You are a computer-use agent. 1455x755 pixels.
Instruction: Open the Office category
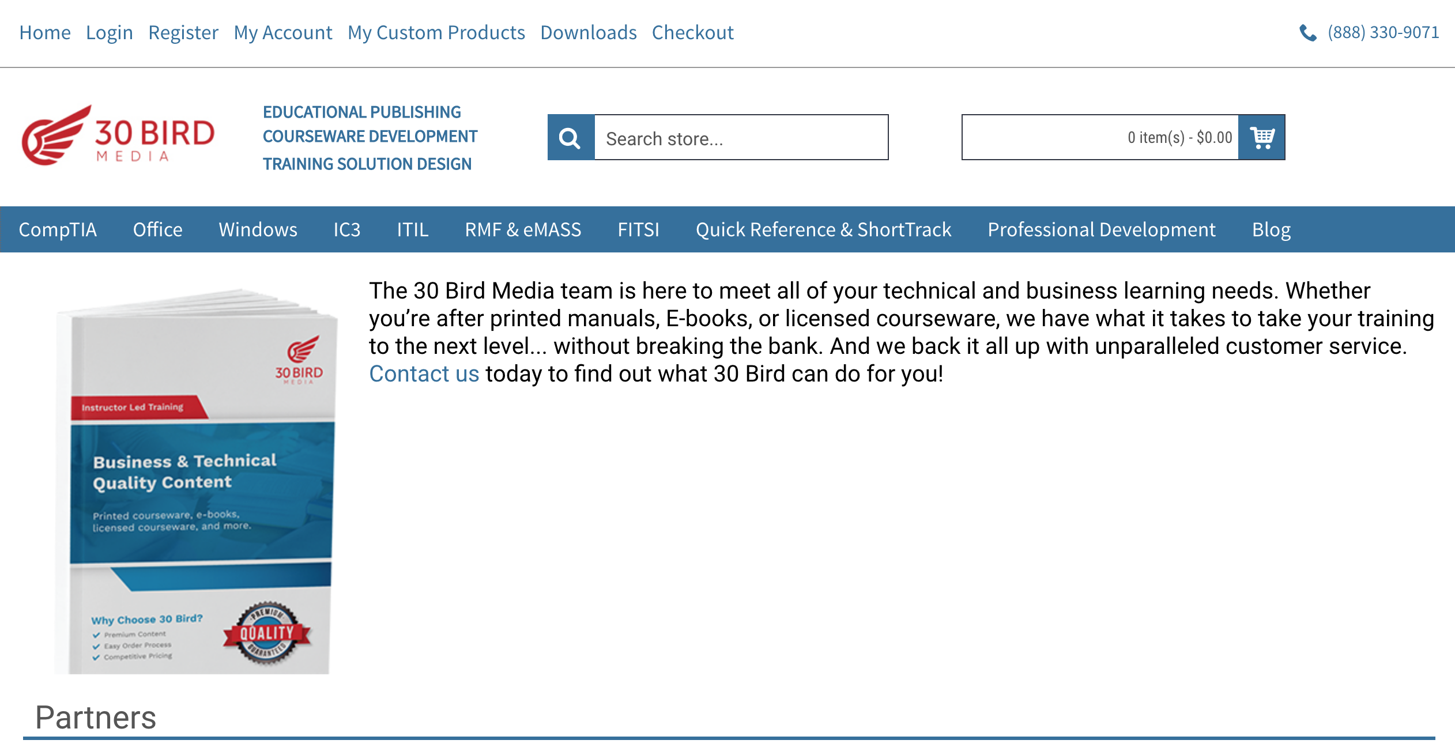point(158,229)
